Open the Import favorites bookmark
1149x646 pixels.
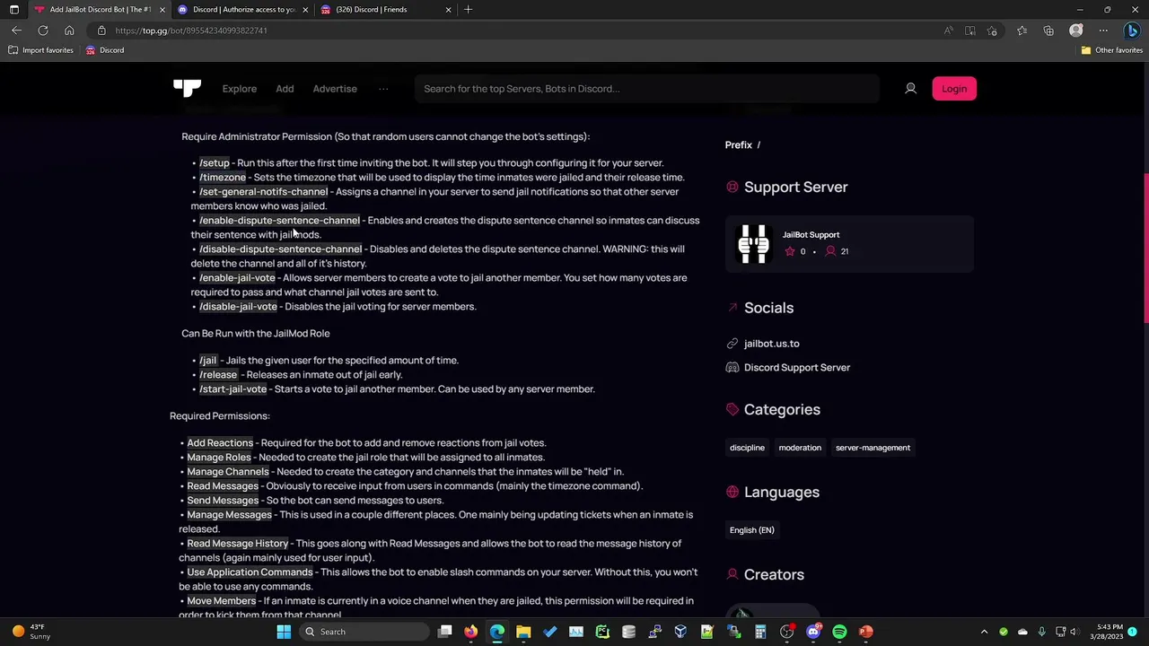pos(40,50)
